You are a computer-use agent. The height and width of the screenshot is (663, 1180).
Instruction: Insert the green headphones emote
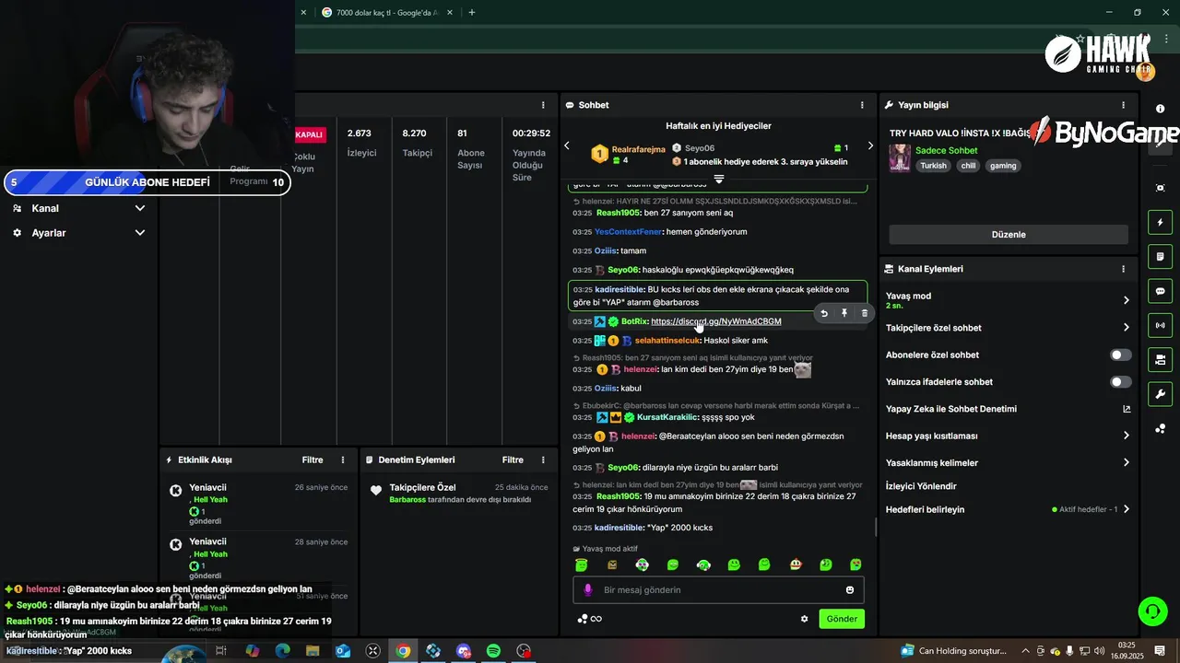tap(703, 564)
